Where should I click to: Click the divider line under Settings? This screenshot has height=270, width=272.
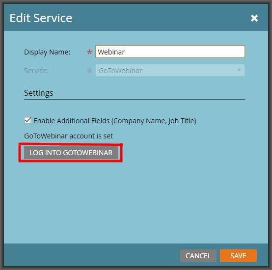[135, 100]
